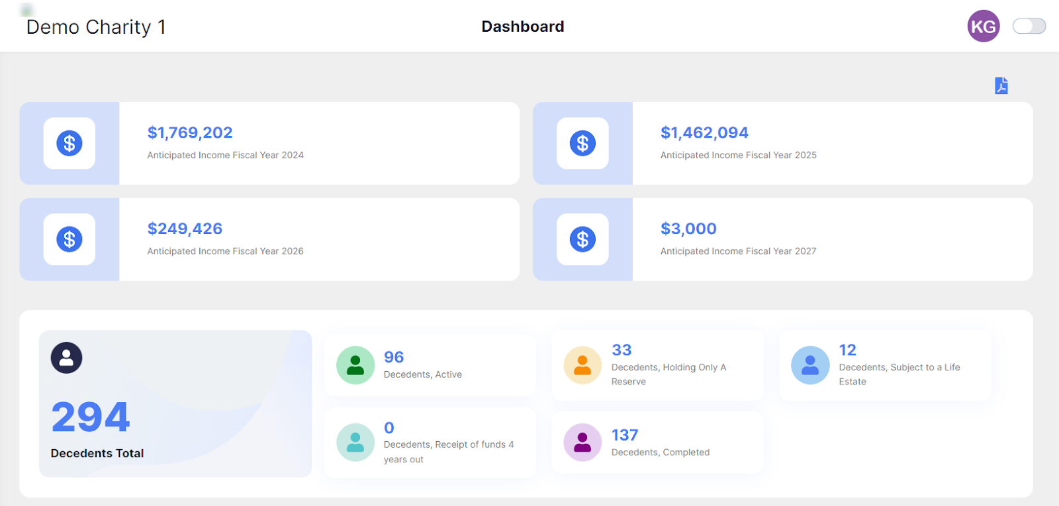Click the PDF export icon
Screen dimensions: 1059x506
click(1001, 86)
